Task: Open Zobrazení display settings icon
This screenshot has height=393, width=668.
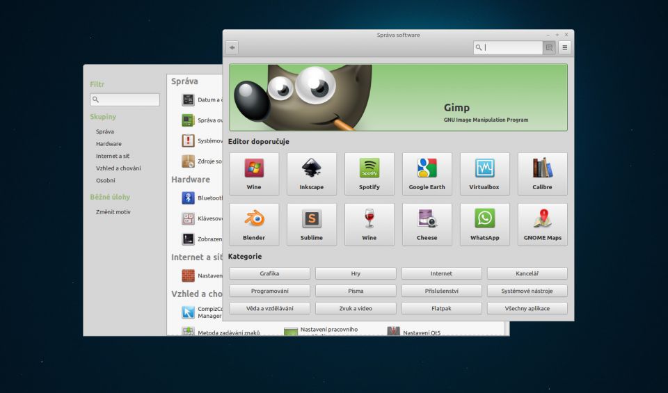Action: click(188, 239)
